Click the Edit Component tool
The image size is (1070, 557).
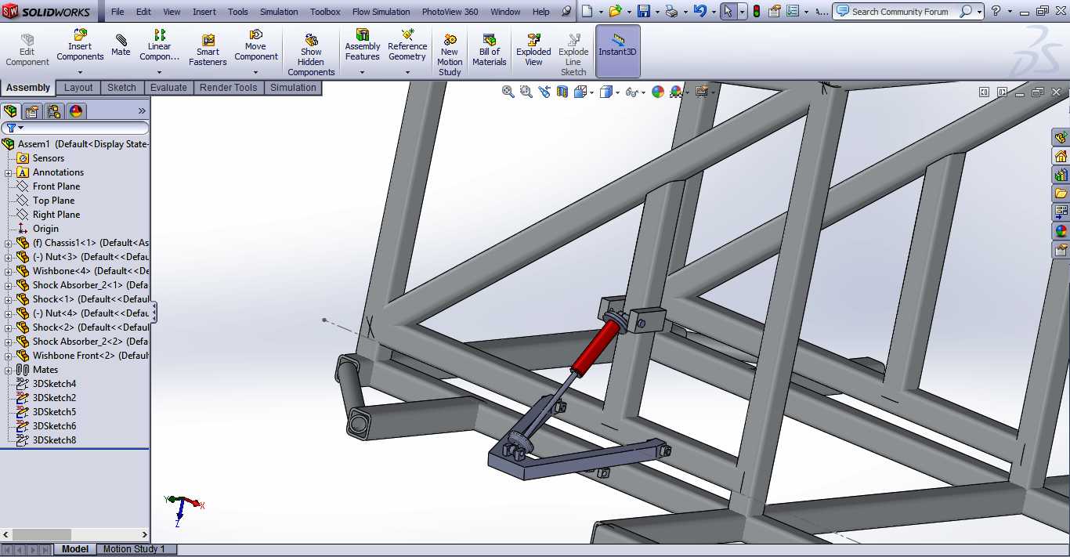(x=27, y=50)
